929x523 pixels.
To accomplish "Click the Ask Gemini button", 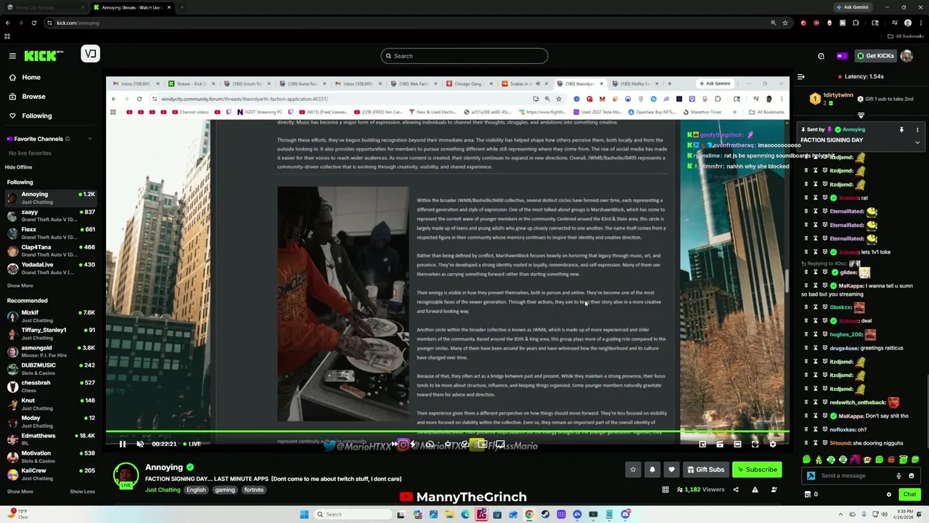I will coord(853,7).
